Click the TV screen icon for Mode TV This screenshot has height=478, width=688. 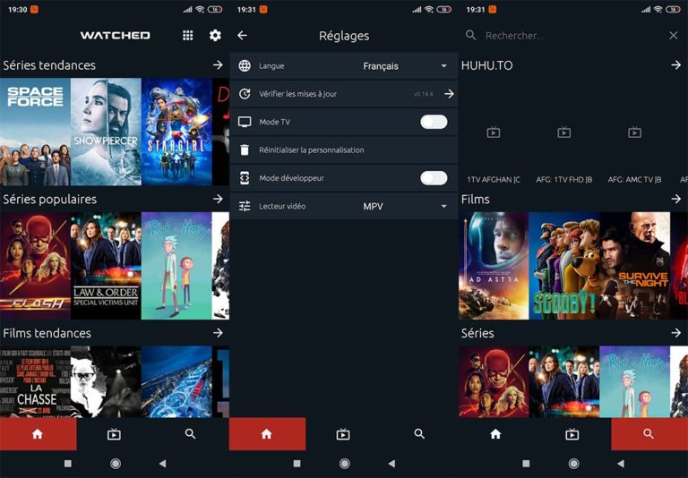[245, 122]
